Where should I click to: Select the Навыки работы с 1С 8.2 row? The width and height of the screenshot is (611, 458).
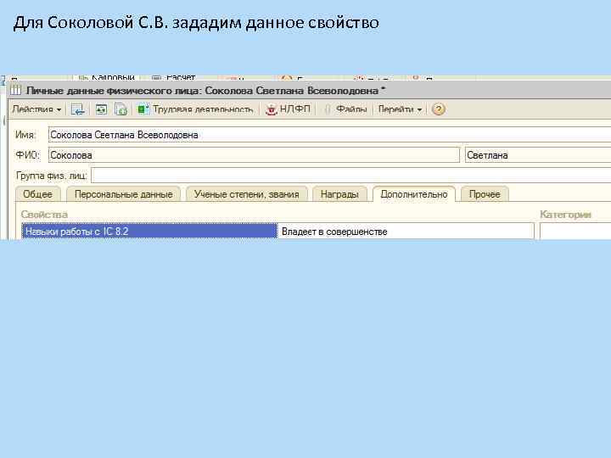coord(149,232)
